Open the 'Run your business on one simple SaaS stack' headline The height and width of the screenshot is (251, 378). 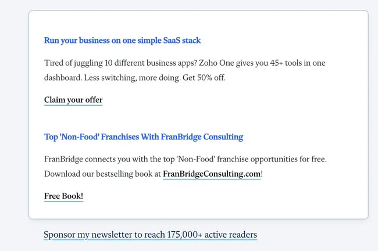click(122, 41)
